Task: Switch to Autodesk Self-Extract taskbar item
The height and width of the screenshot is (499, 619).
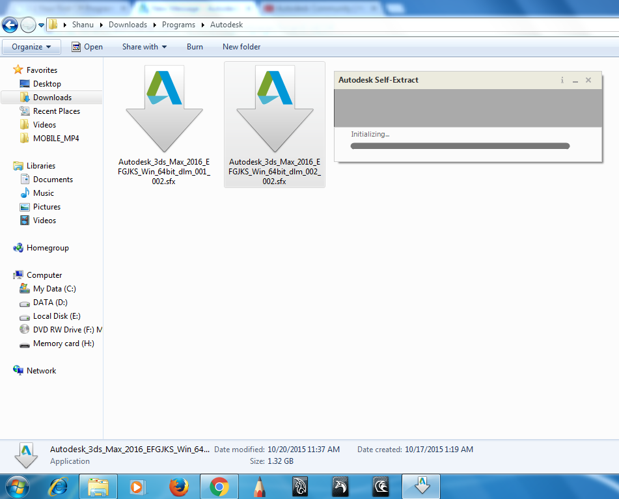Action: point(421,487)
